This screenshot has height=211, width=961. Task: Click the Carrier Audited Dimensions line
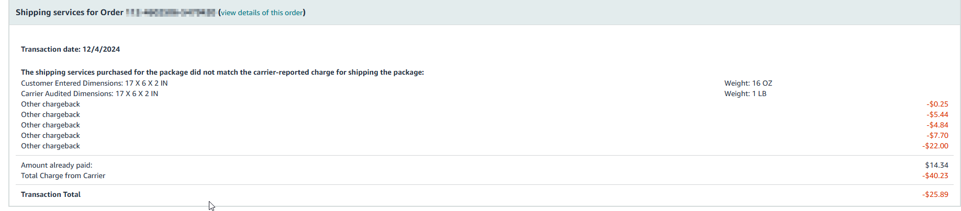90,93
